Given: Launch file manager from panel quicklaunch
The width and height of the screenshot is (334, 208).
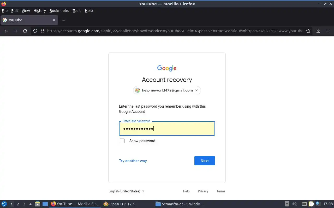Looking at the screenshot, I should [38, 204].
